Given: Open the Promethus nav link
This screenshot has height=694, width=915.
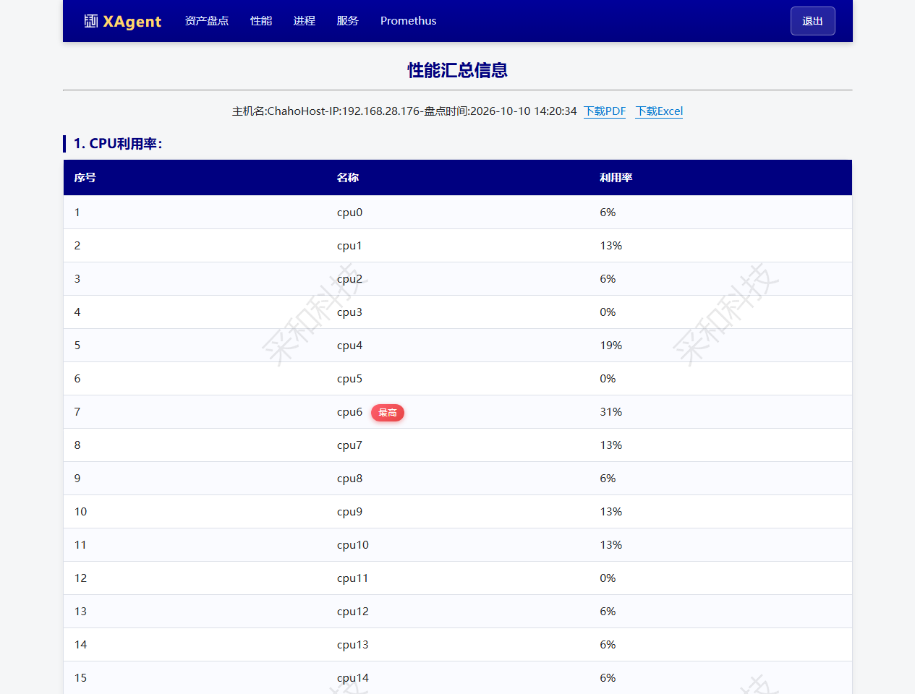Looking at the screenshot, I should point(409,21).
